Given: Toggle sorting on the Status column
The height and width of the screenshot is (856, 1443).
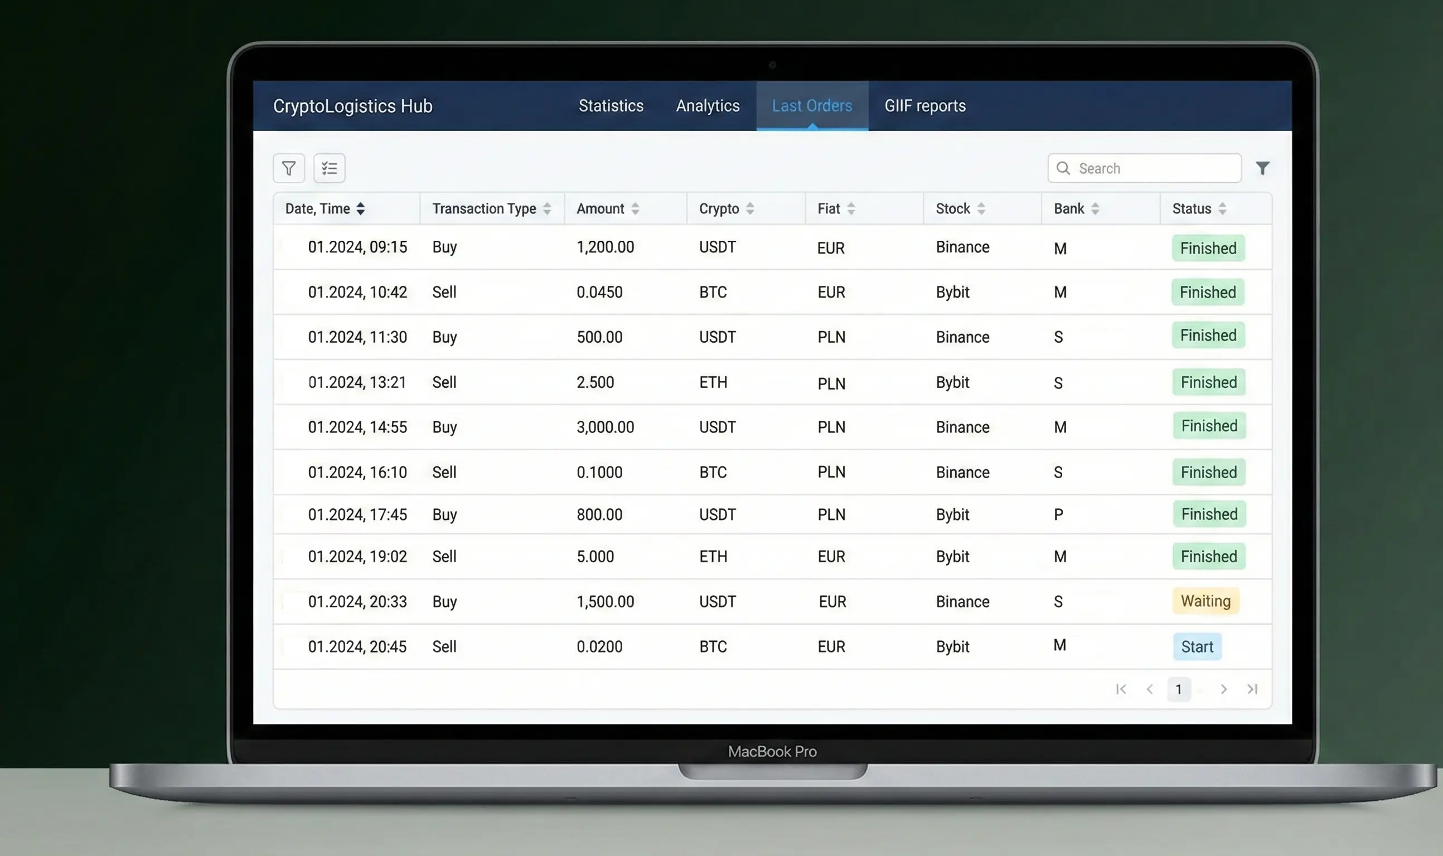Looking at the screenshot, I should pos(1223,209).
